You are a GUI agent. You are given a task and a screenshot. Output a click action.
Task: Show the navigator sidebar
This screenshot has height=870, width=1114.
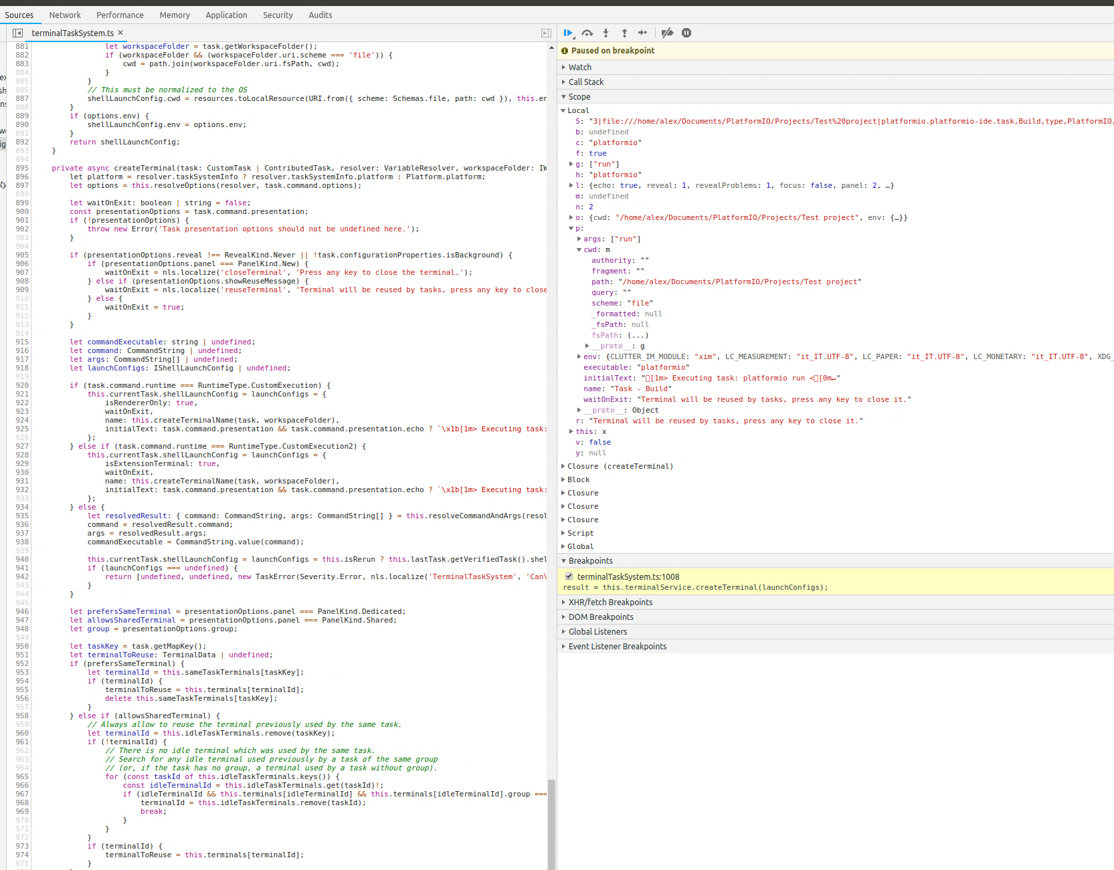tap(16, 33)
